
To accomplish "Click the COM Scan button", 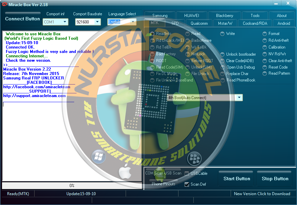I will pyautogui.click(x=154, y=173).
